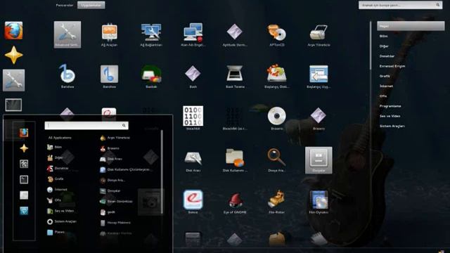The image size is (450, 253).
Task: Launch gedit from the overlay menu list
Action: pos(108,212)
